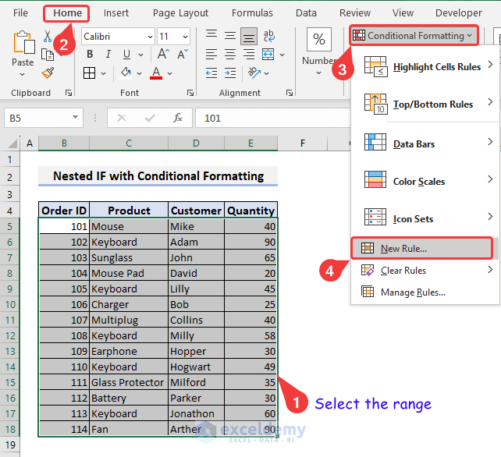Open the Name Box dropdown arrow
This screenshot has height=457, width=501.
[x=76, y=118]
